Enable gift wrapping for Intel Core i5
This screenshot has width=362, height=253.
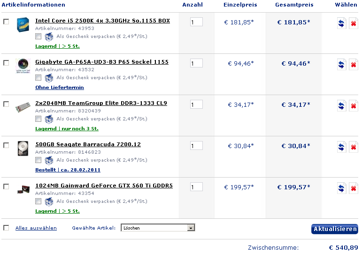(39, 37)
